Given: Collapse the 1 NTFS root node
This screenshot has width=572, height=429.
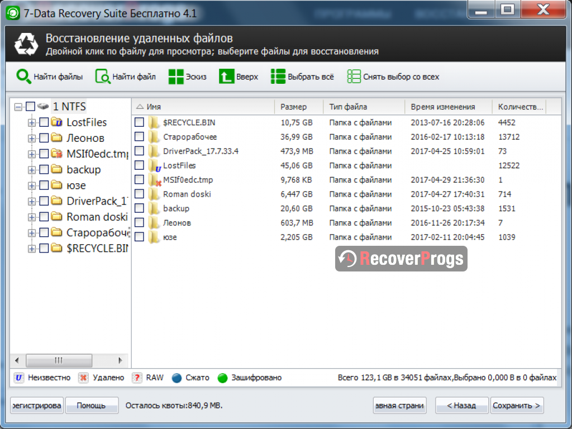Looking at the screenshot, I should coord(18,107).
